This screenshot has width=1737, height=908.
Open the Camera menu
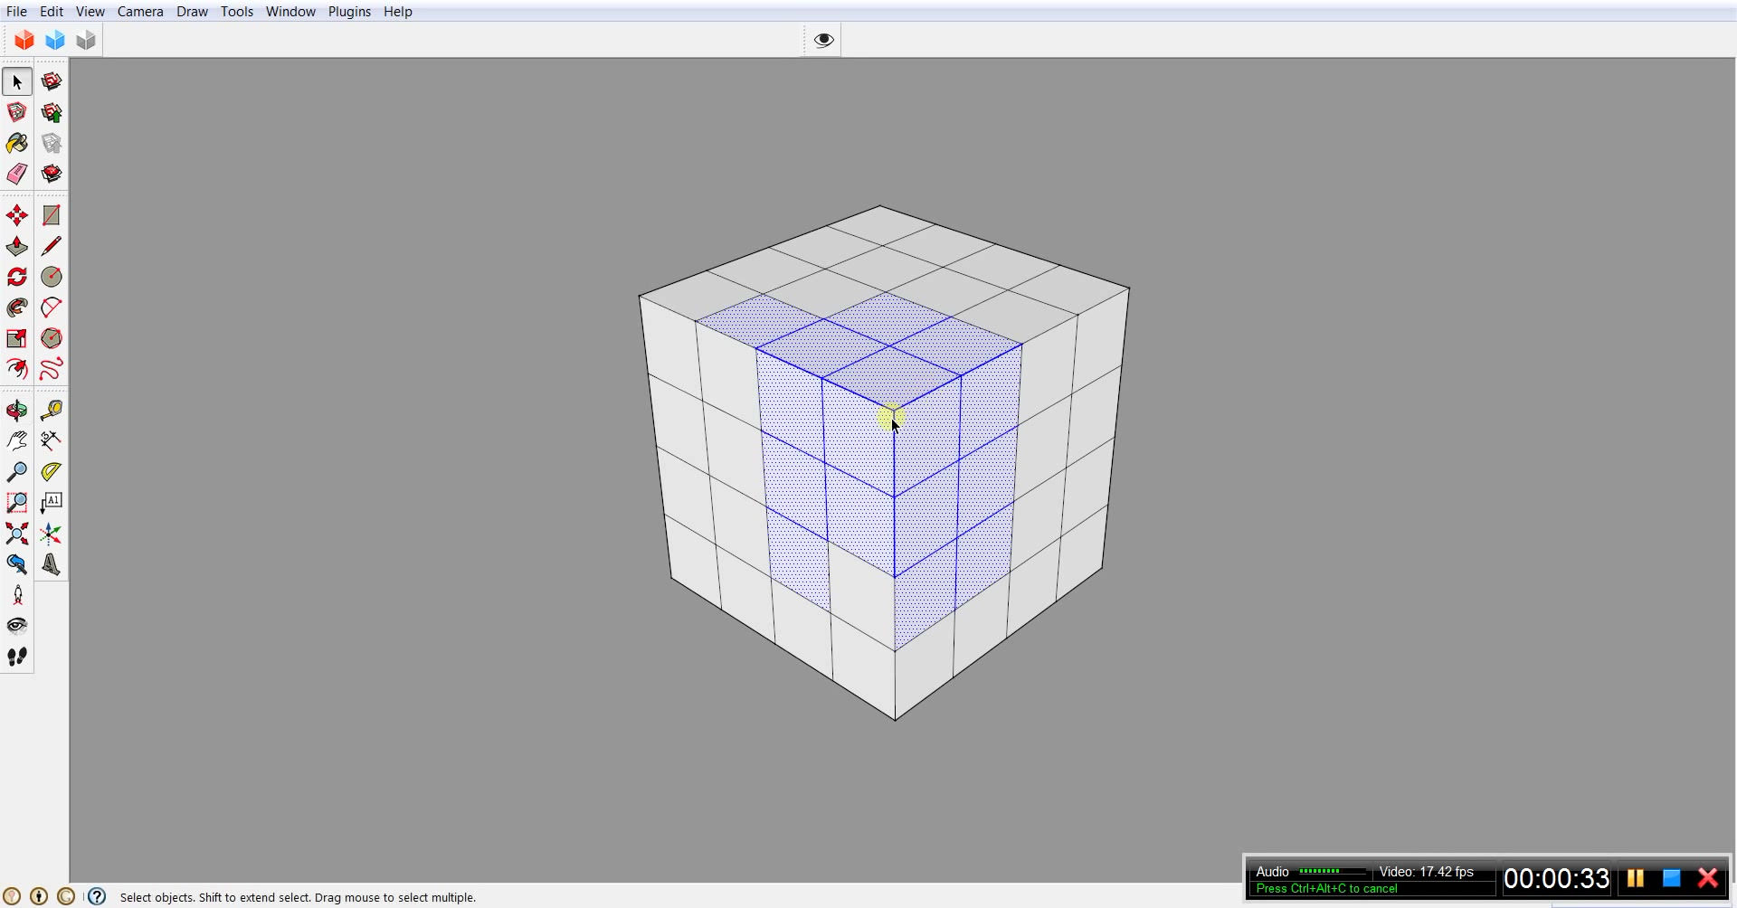tap(140, 12)
